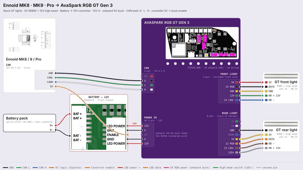Image resolution: width=303 pixels, height=170 pixels.
Task: Click the blue swatch beside GT front light HB −
Action: pos(266,100)
